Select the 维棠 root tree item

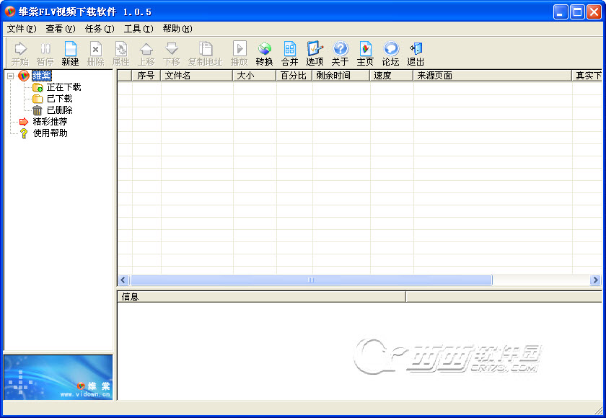41,76
